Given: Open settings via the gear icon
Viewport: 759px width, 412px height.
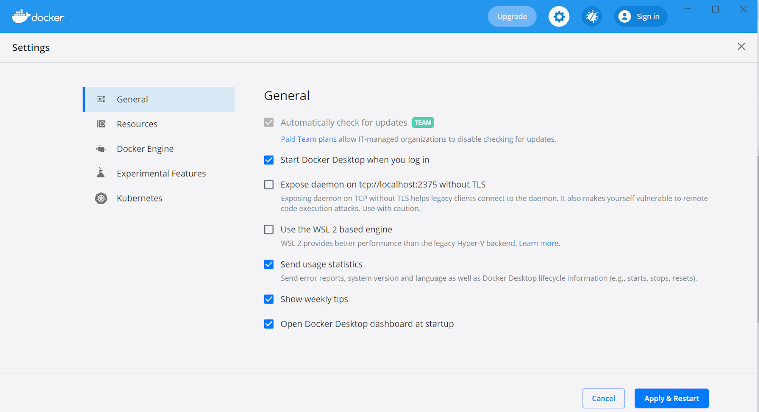Looking at the screenshot, I should (x=559, y=17).
